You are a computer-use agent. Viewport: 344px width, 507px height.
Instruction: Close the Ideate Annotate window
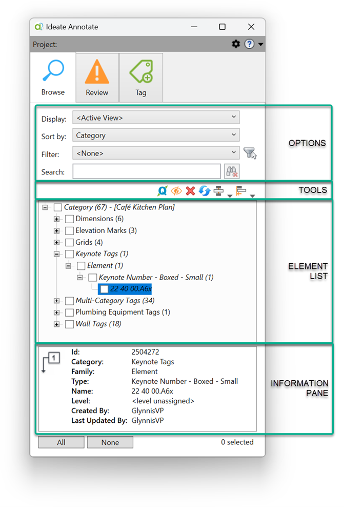[x=251, y=27]
